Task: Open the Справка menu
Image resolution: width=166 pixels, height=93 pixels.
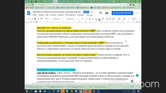Action: click(81, 15)
